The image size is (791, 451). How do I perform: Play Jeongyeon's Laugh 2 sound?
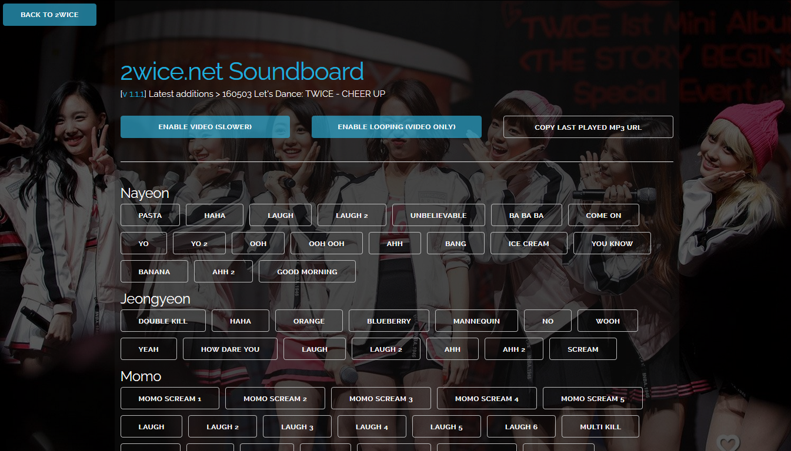(x=386, y=349)
